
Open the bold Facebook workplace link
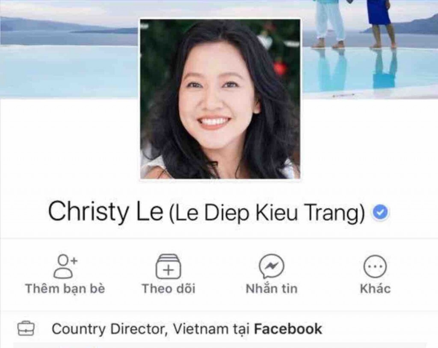point(288,329)
